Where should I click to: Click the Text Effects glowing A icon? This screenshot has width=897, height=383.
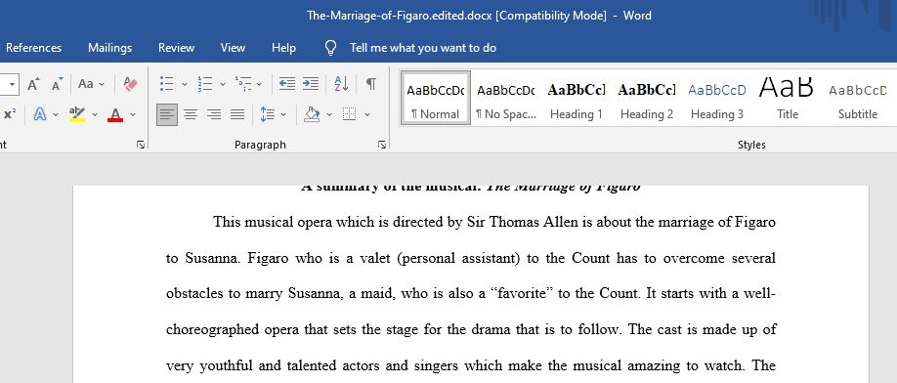[40, 114]
